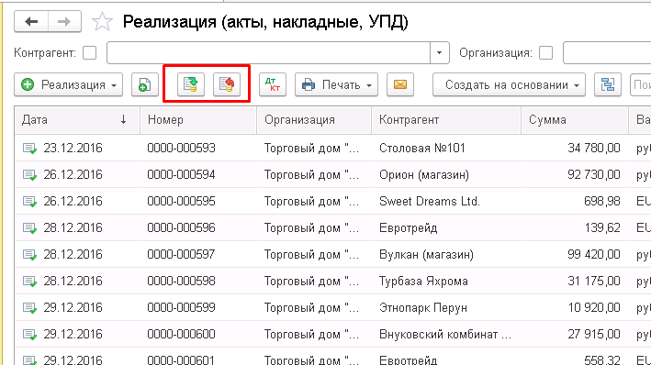651x365 pixels.
Task: Select number 0000-000598 cell
Action: click(x=182, y=281)
